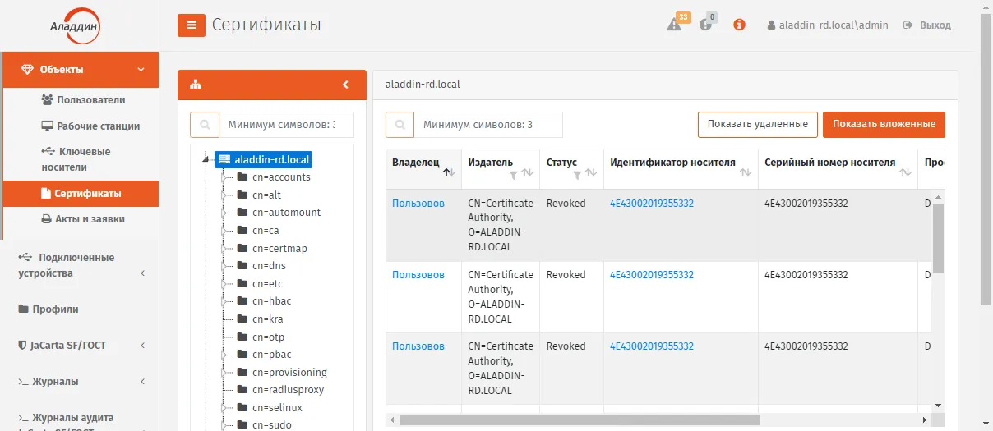
Task: Sort by Владелец column arrows
Action: [448, 172]
